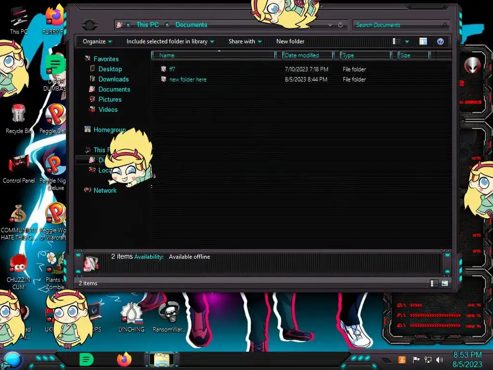The image size is (493, 370).
Task: Open the Peggle Nights Deluxe desktop shortcut
Action: pos(53,172)
